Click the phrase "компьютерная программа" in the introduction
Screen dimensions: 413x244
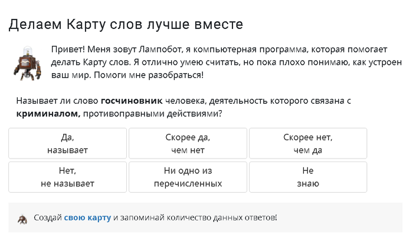pyautogui.click(x=282, y=48)
